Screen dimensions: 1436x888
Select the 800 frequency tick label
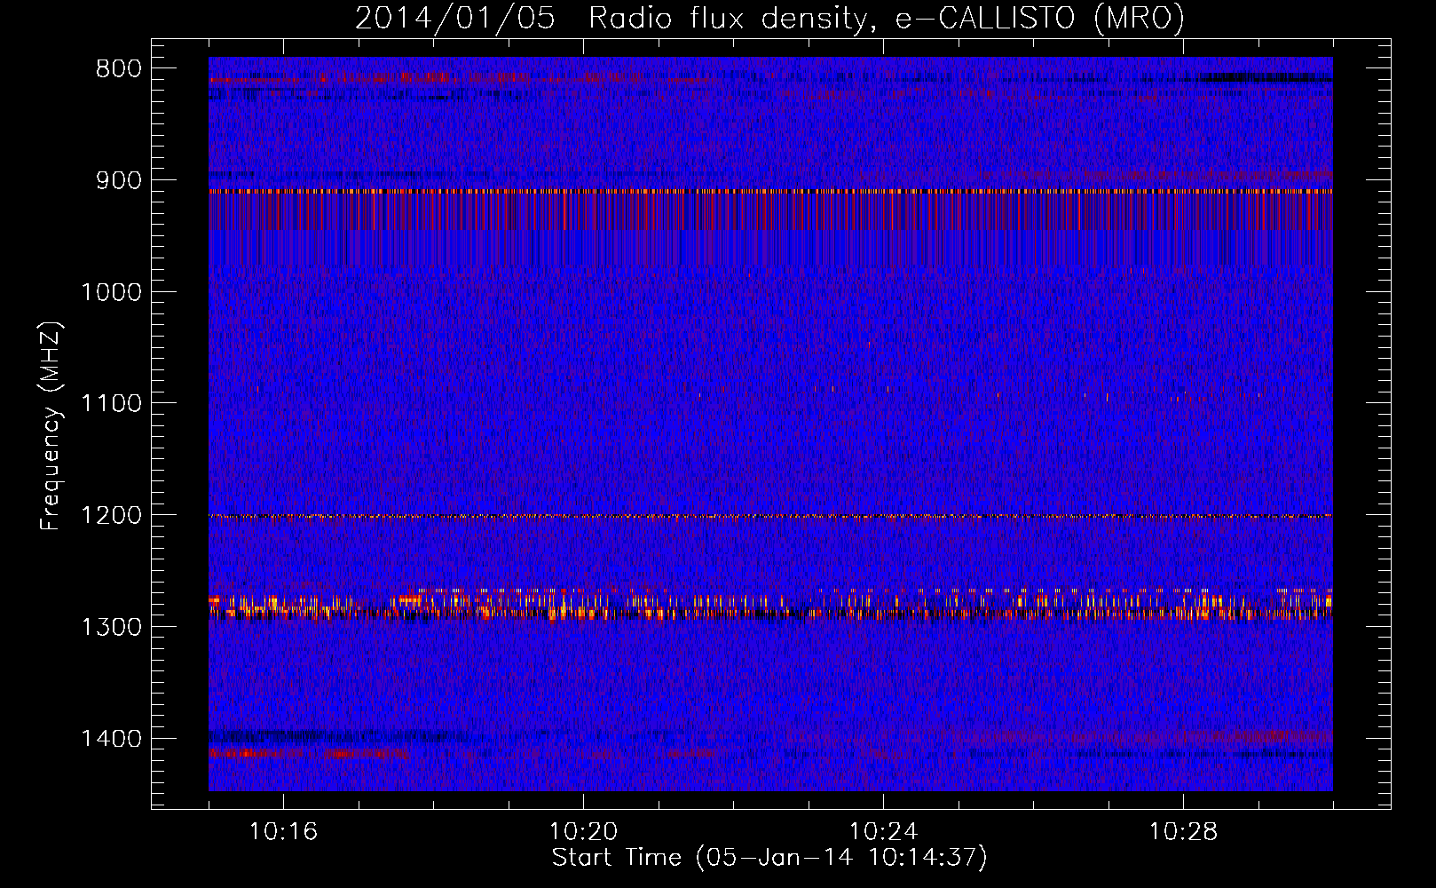119,69
